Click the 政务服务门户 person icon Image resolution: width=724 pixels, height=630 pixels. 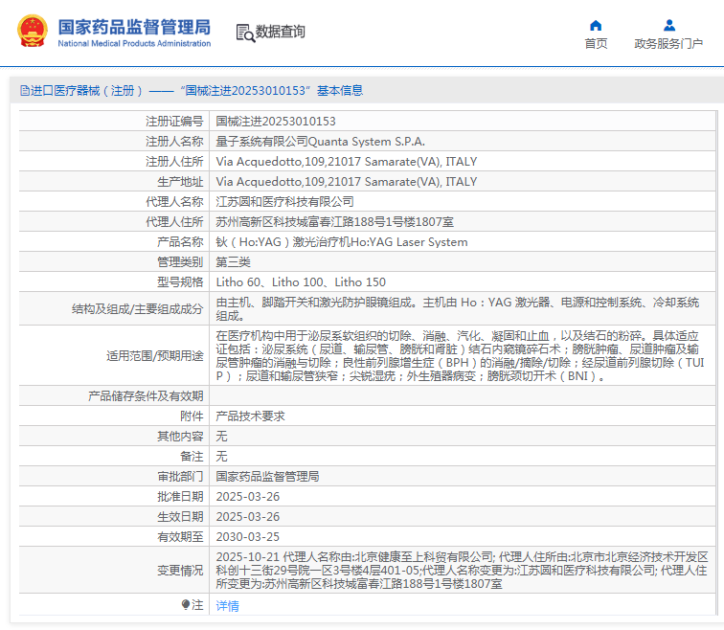(668, 25)
